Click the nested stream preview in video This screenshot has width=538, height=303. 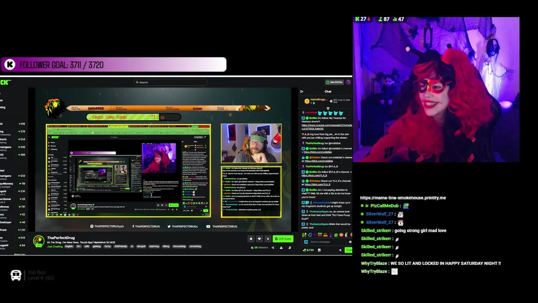pos(128,171)
